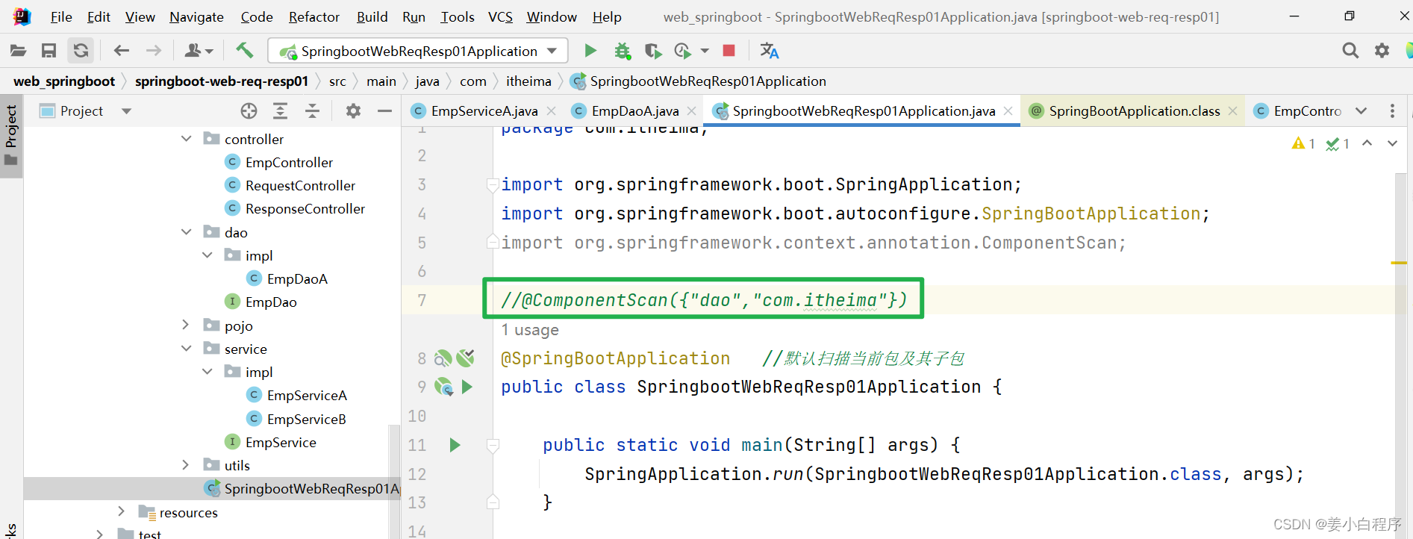
Task: Go to next highlighted error arrow down
Action: coord(1392,143)
